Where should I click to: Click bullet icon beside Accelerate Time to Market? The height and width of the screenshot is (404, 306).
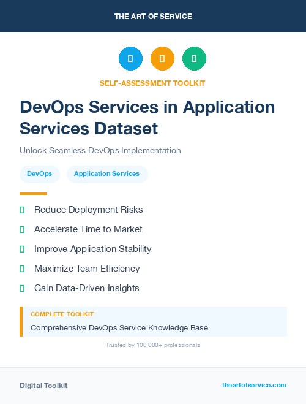point(22,229)
